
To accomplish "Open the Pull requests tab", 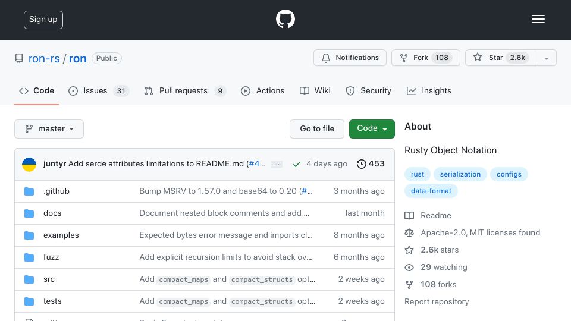I will (x=185, y=90).
